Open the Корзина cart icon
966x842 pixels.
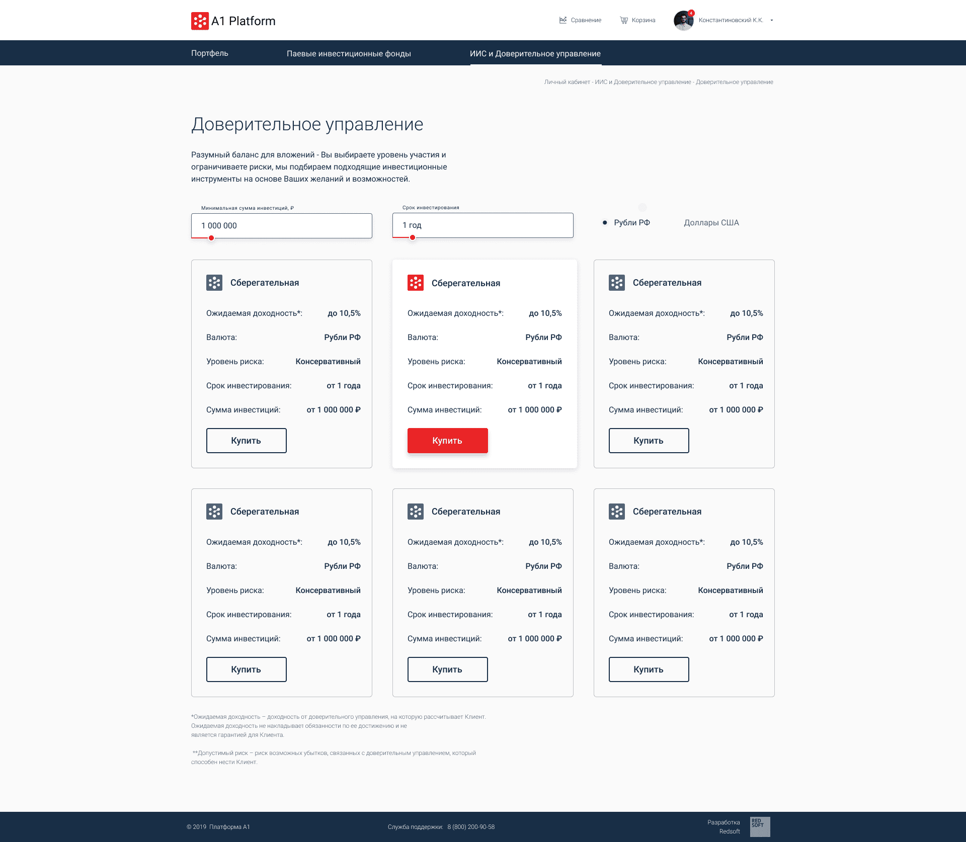624,20
